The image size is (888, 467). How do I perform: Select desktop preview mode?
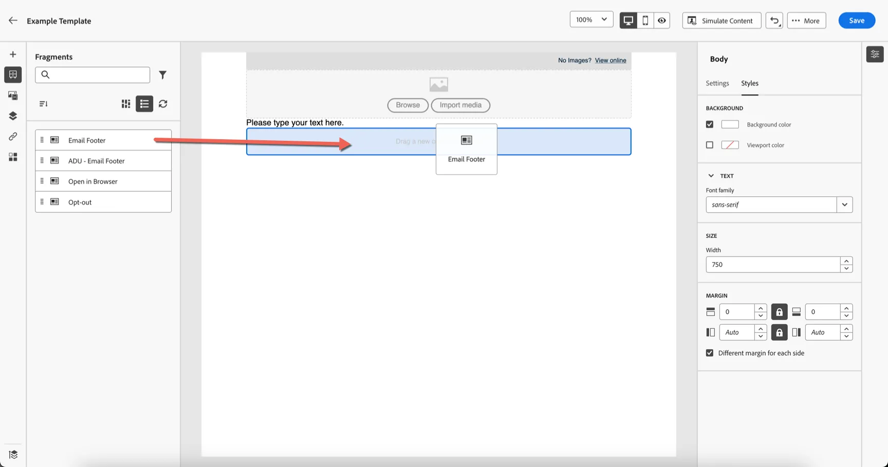[628, 21]
